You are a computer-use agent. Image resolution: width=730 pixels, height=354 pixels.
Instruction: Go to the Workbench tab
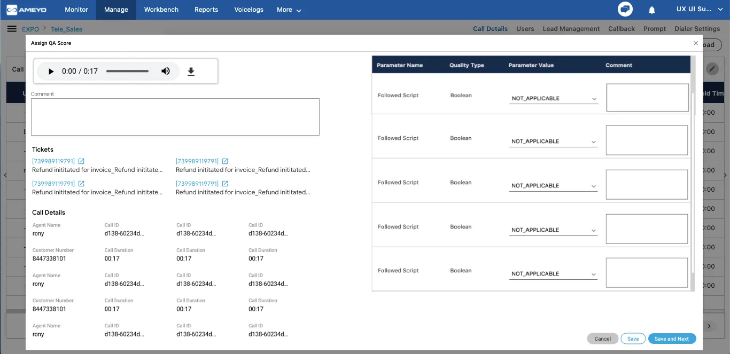161,10
